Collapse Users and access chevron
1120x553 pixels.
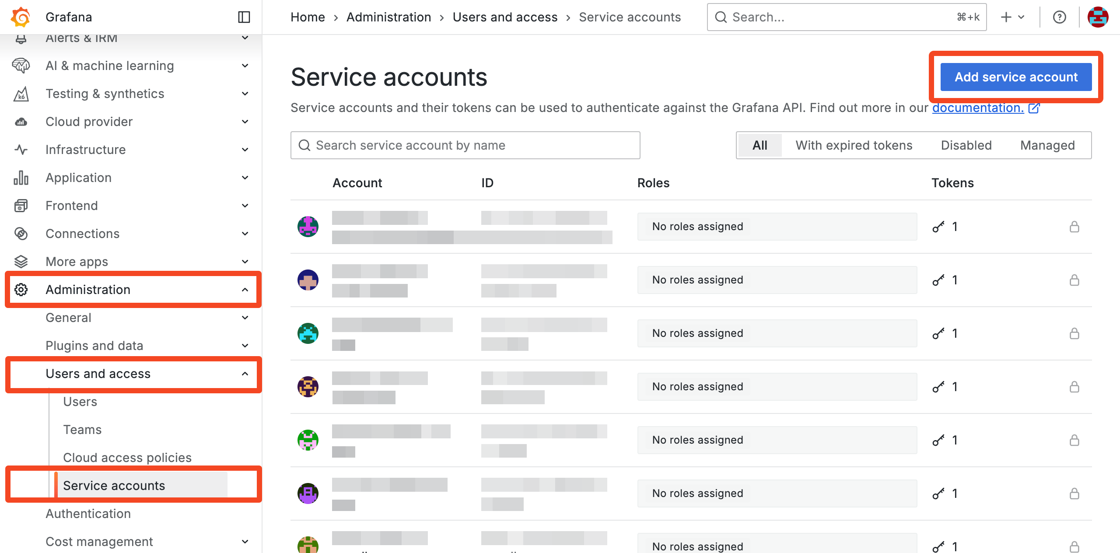[x=245, y=374]
